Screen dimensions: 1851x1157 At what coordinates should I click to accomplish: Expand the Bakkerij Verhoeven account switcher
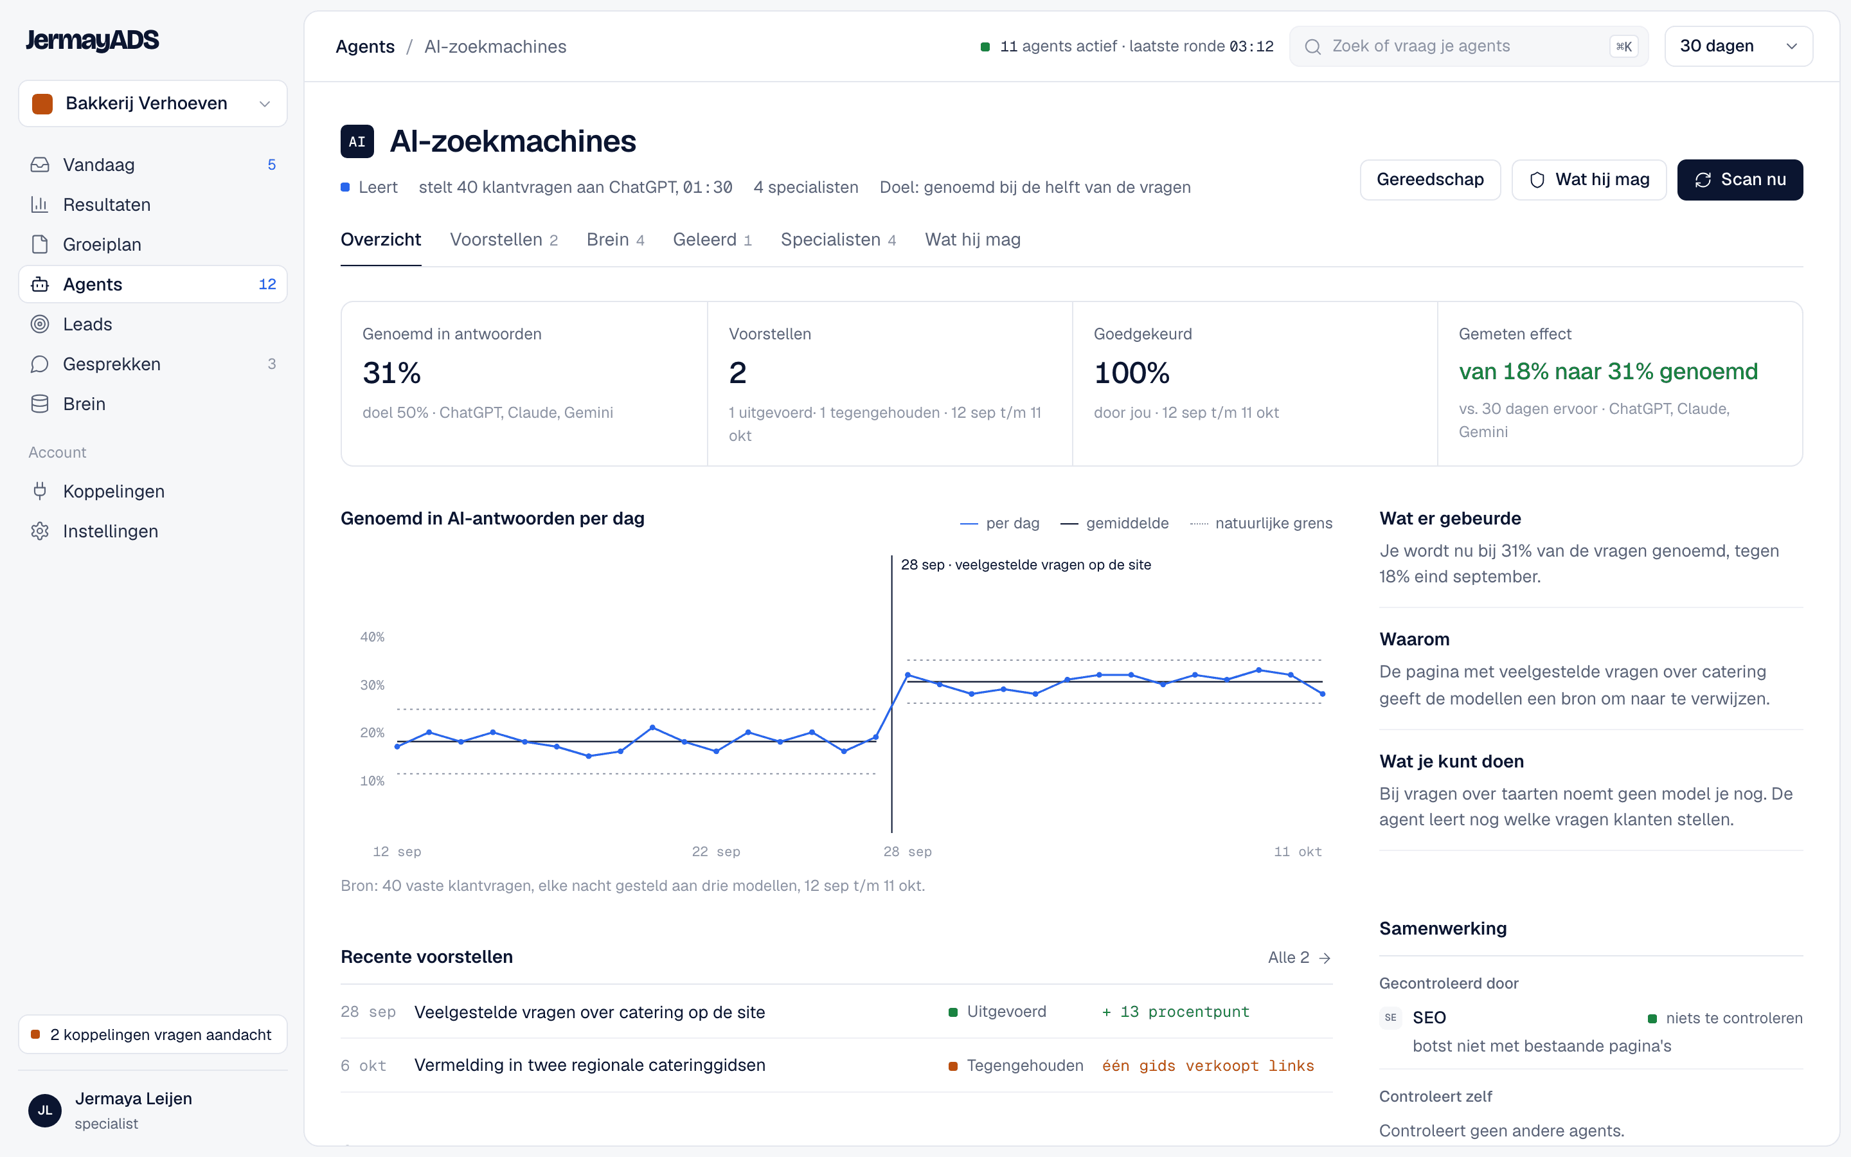153,103
